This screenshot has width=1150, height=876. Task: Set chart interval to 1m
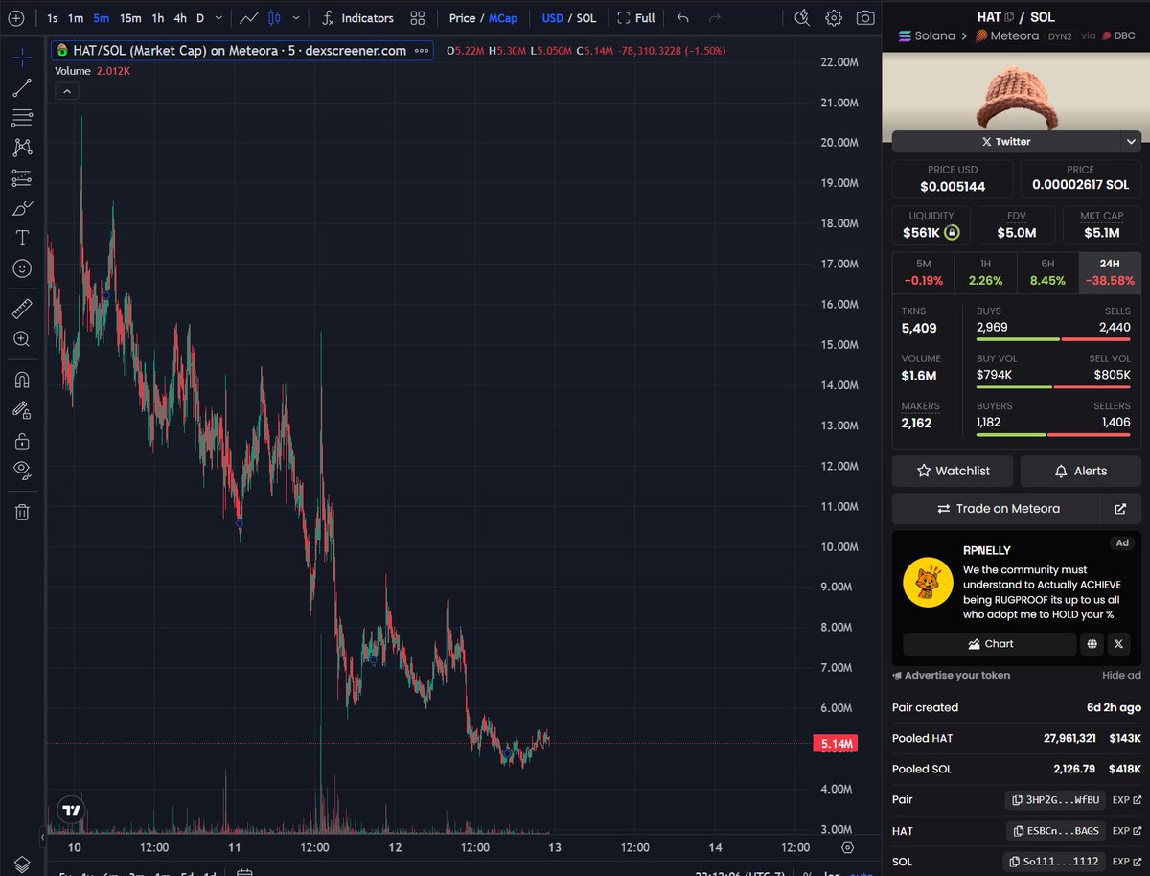tap(76, 18)
